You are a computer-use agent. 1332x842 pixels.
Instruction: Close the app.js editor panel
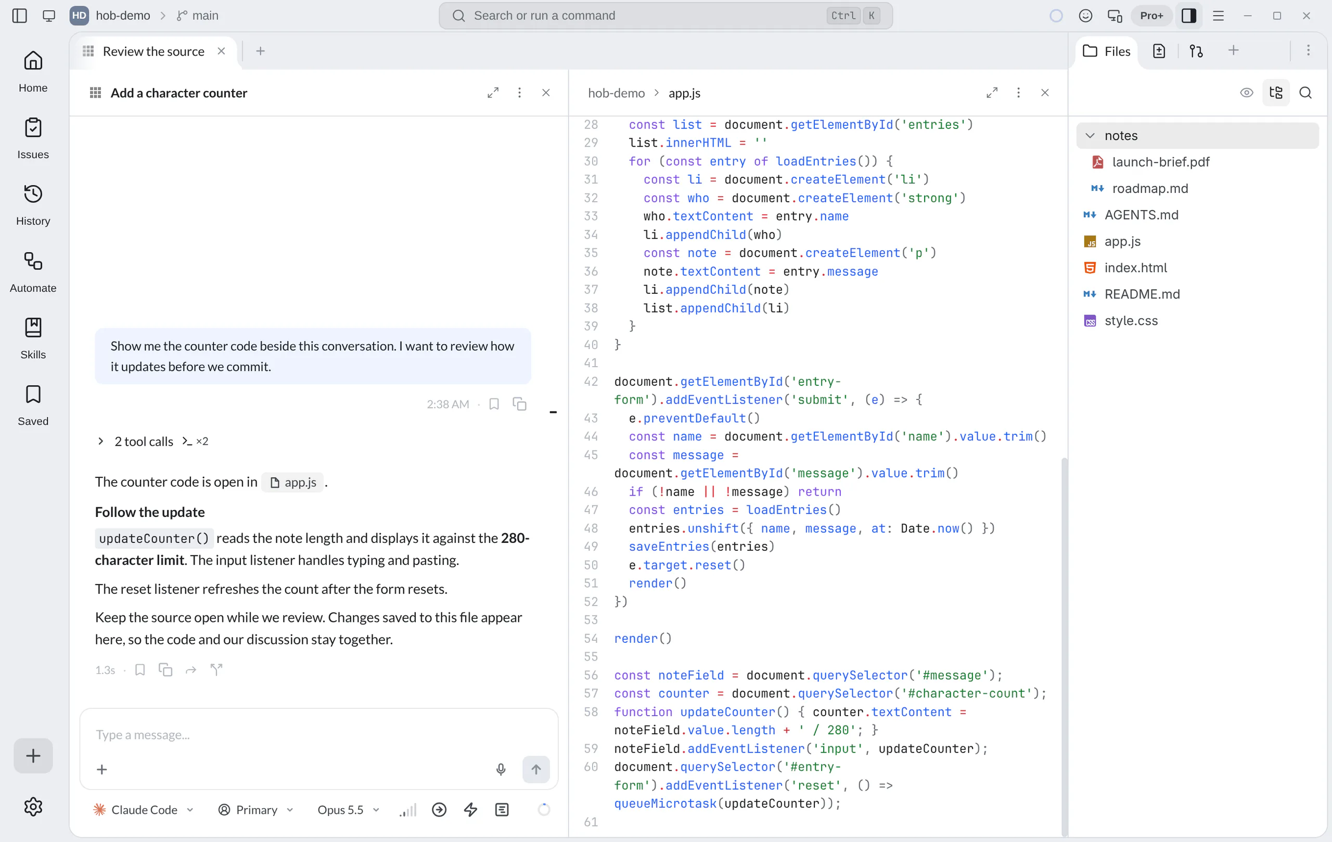(1045, 93)
